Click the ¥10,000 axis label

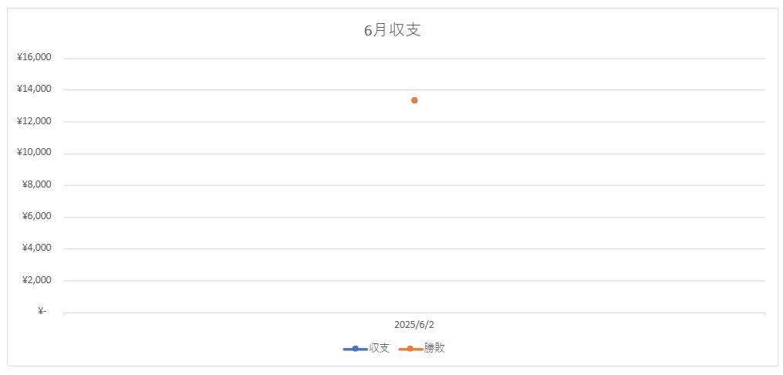(x=34, y=152)
